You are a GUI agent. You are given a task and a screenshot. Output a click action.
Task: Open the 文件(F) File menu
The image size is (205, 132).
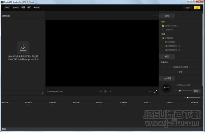pos(7,8)
